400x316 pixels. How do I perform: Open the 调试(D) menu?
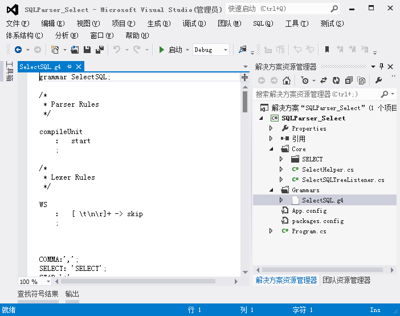[x=194, y=23]
